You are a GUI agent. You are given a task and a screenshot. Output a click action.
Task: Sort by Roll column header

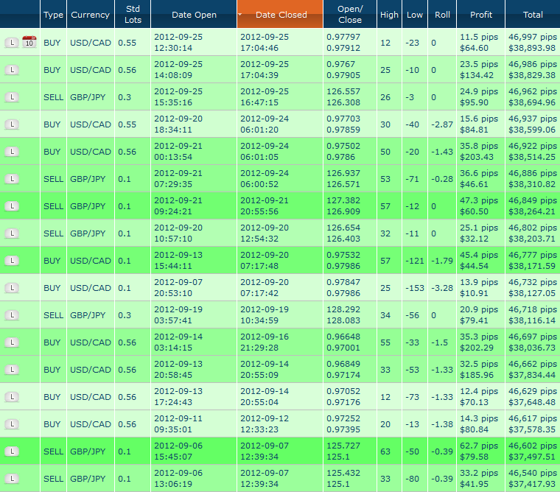tap(442, 14)
